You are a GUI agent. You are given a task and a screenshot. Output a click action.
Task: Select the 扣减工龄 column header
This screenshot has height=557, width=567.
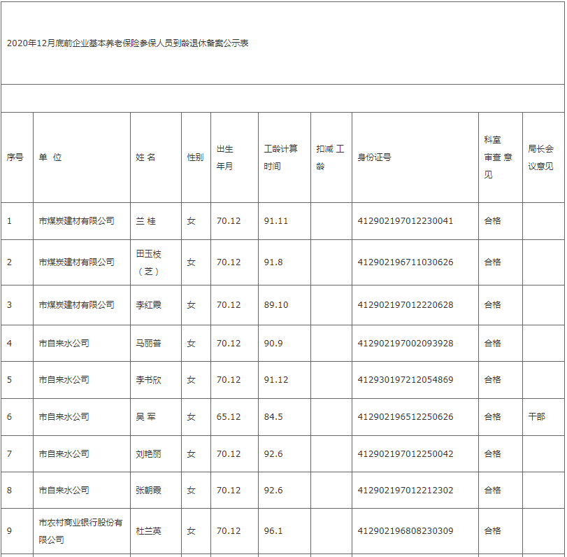click(x=330, y=157)
